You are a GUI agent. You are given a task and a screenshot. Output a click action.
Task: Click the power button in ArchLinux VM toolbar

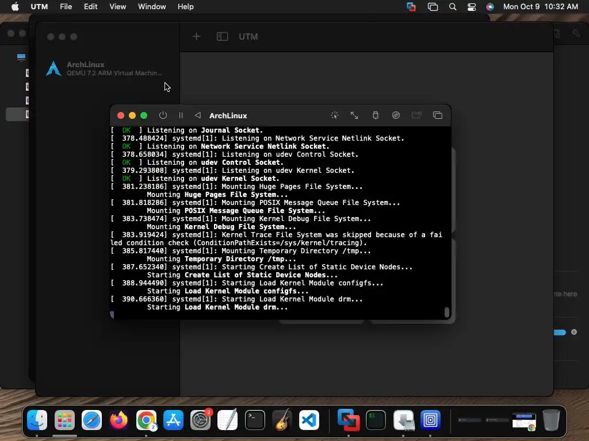[163, 115]
